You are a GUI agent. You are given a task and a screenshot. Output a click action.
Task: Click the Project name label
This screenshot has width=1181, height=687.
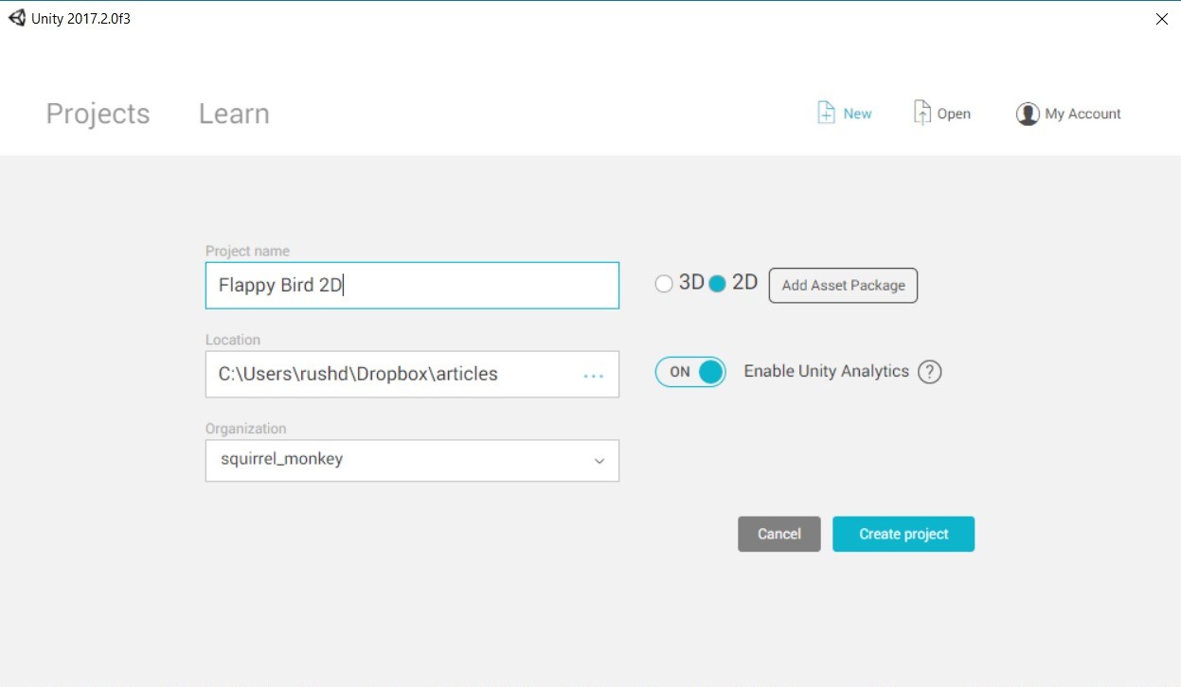[248, 251]
